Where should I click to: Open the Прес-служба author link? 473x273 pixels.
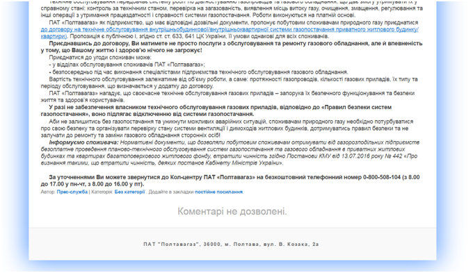(72, 192)
